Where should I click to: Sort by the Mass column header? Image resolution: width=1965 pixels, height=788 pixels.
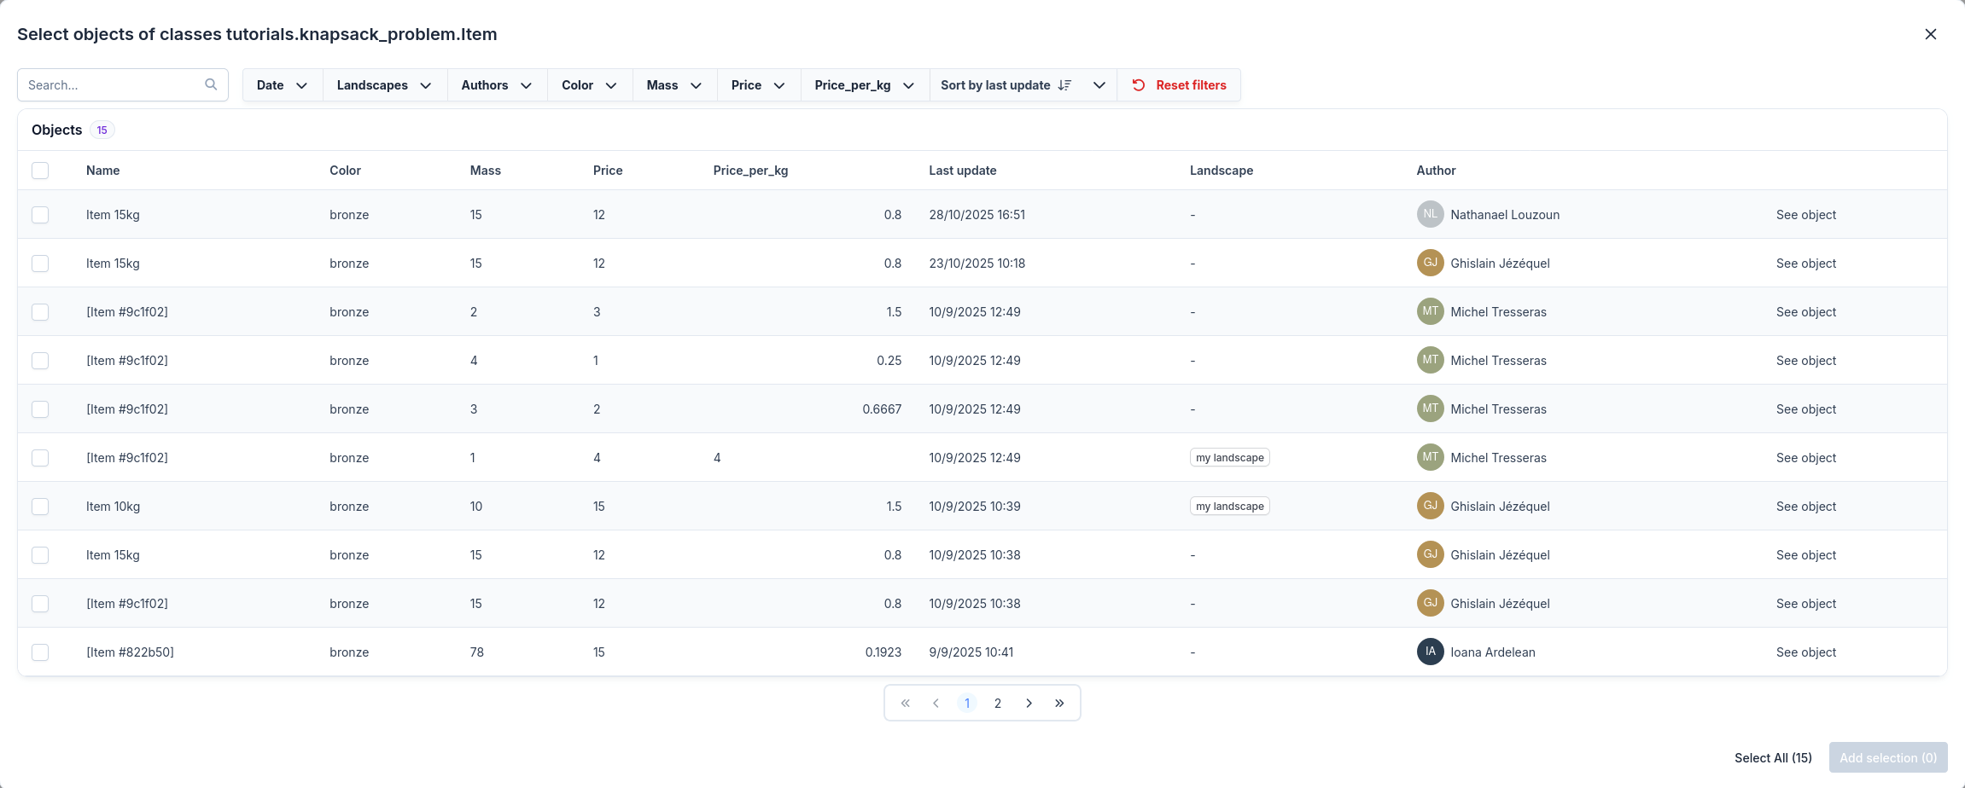[x=485, y=171]
